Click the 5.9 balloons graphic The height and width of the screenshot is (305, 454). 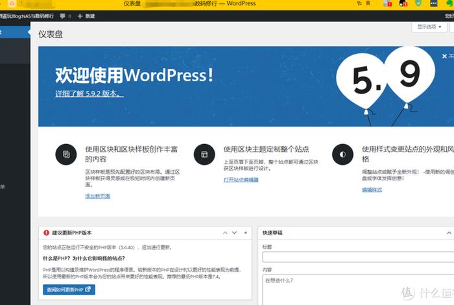(x=385, y=86)
